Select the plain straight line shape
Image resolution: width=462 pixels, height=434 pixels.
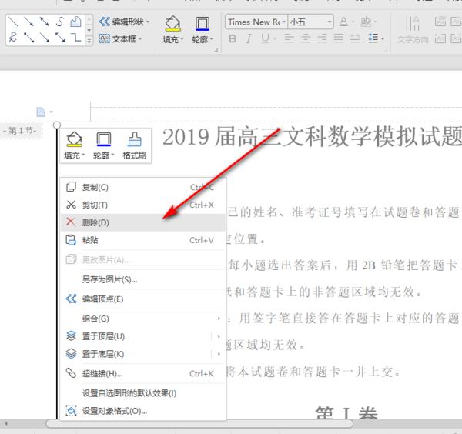pyautogui.click(x=13, y=22)
